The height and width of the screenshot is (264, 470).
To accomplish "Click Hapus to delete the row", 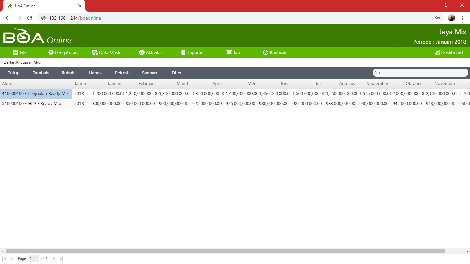I will click(95, 73).
